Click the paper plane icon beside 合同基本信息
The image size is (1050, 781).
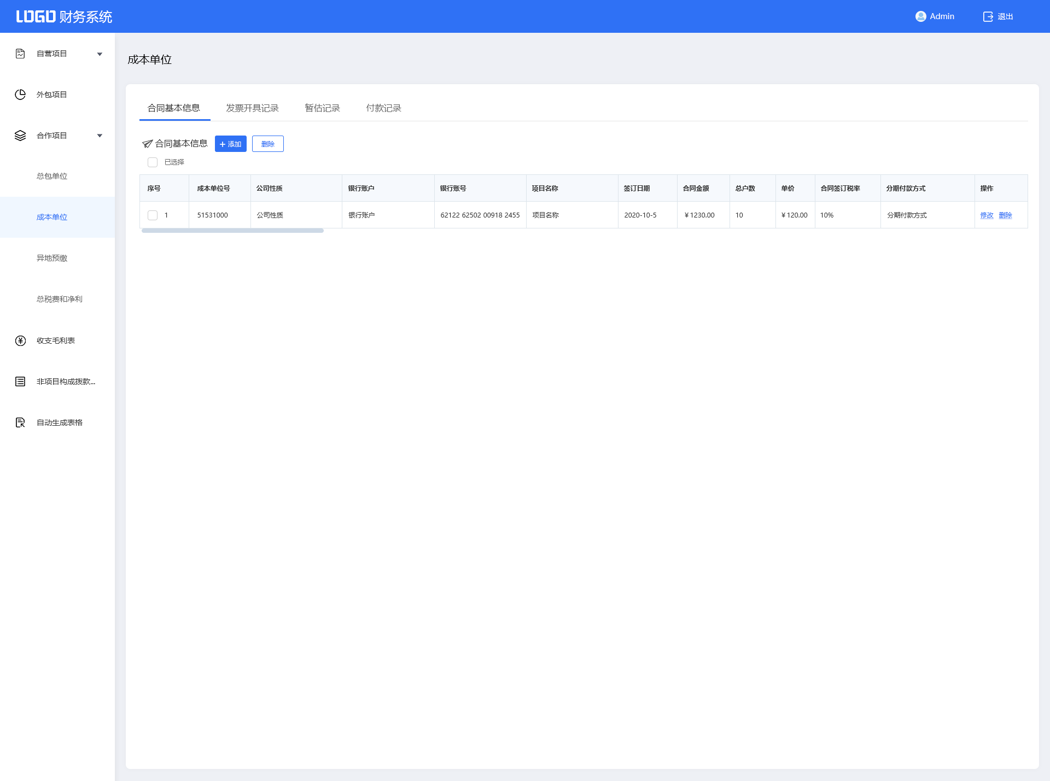[147, 144]
